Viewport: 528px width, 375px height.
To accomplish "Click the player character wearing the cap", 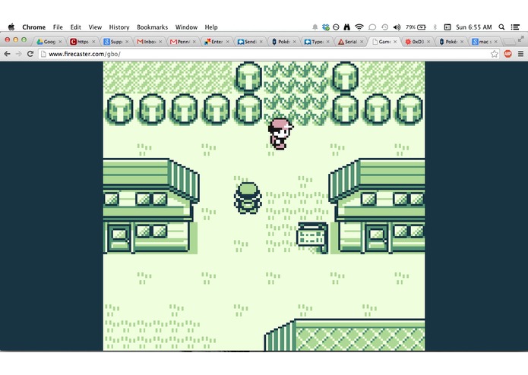I will coord(248,198).
